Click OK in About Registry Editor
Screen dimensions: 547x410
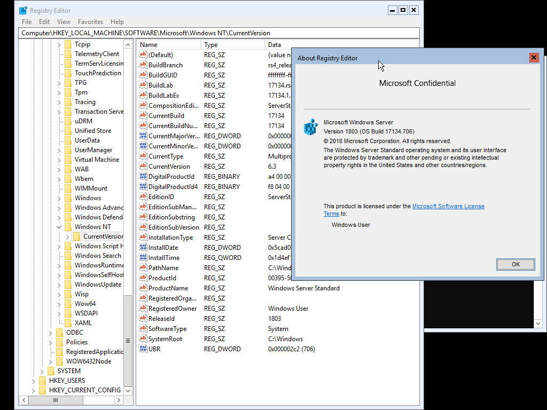pos(515,264)
